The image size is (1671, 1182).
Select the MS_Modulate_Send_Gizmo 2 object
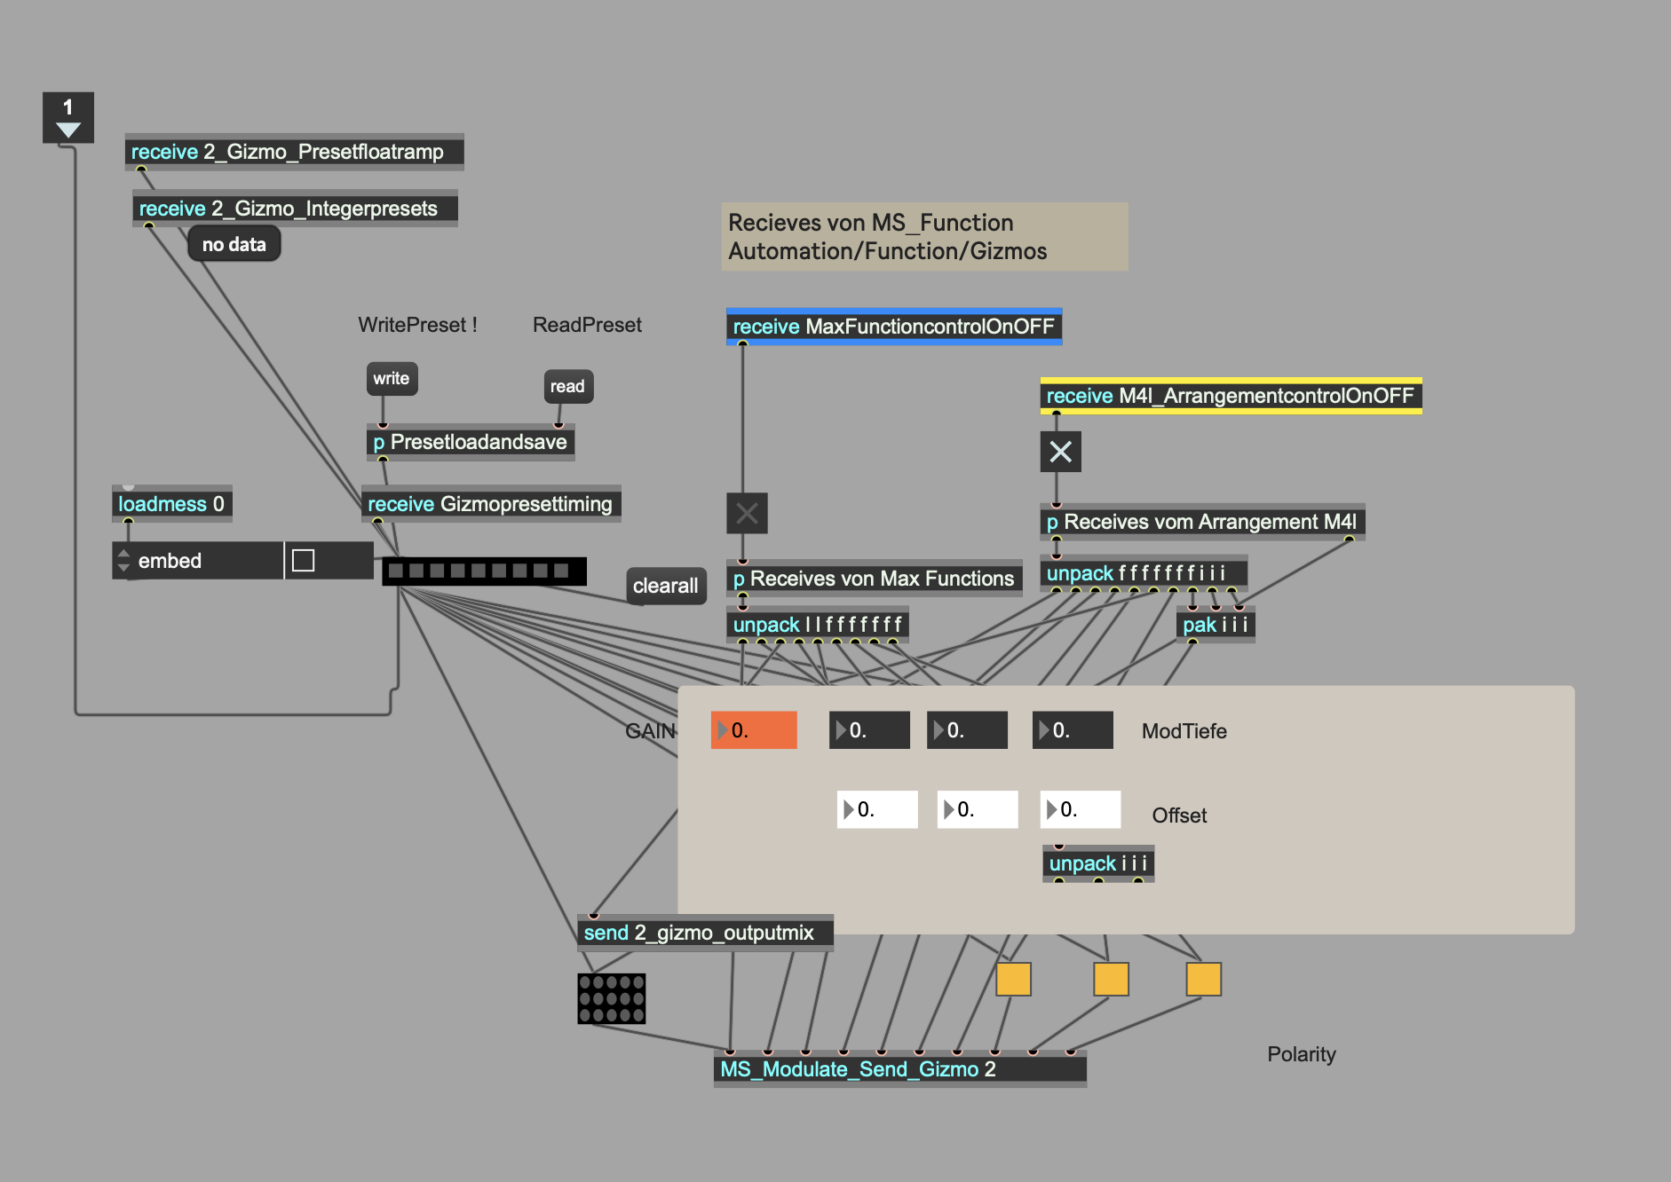(x=900, y=1069)
